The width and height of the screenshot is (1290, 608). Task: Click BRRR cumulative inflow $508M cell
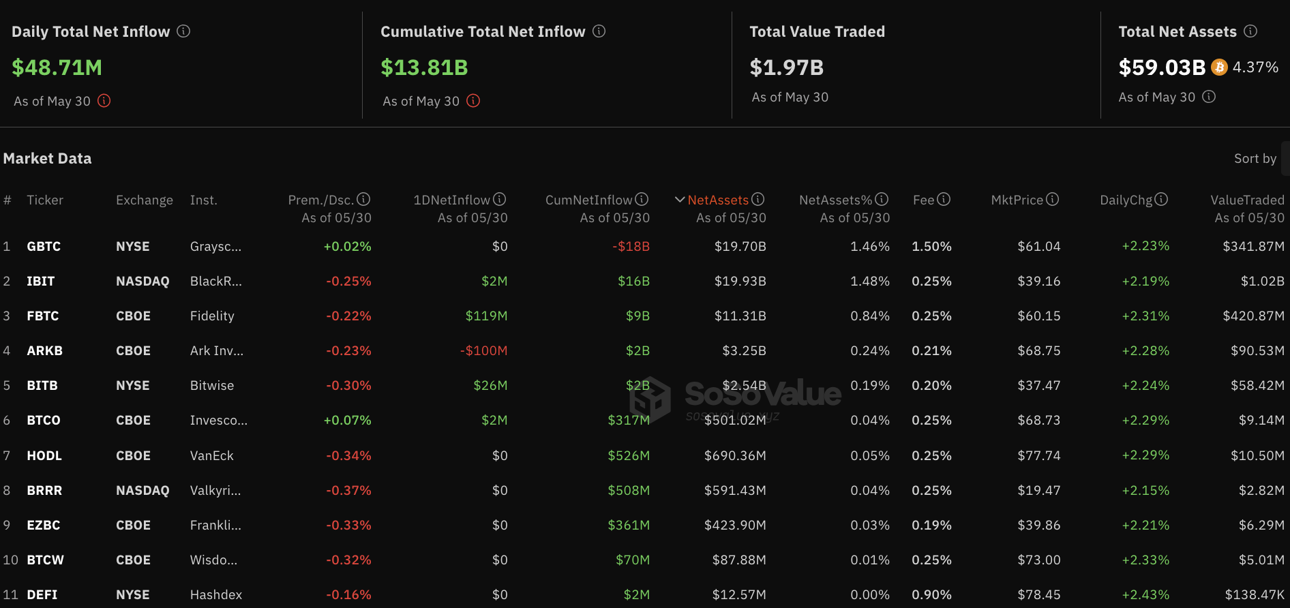[x=629, y=490]
